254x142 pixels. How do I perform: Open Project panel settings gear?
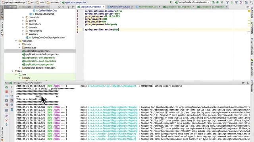(68, 7)
